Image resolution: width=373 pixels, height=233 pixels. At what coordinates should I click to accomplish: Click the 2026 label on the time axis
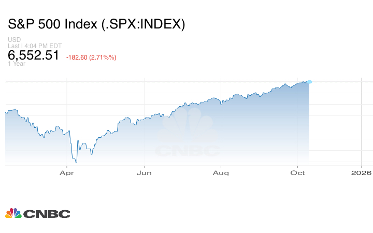click(361, 172)
